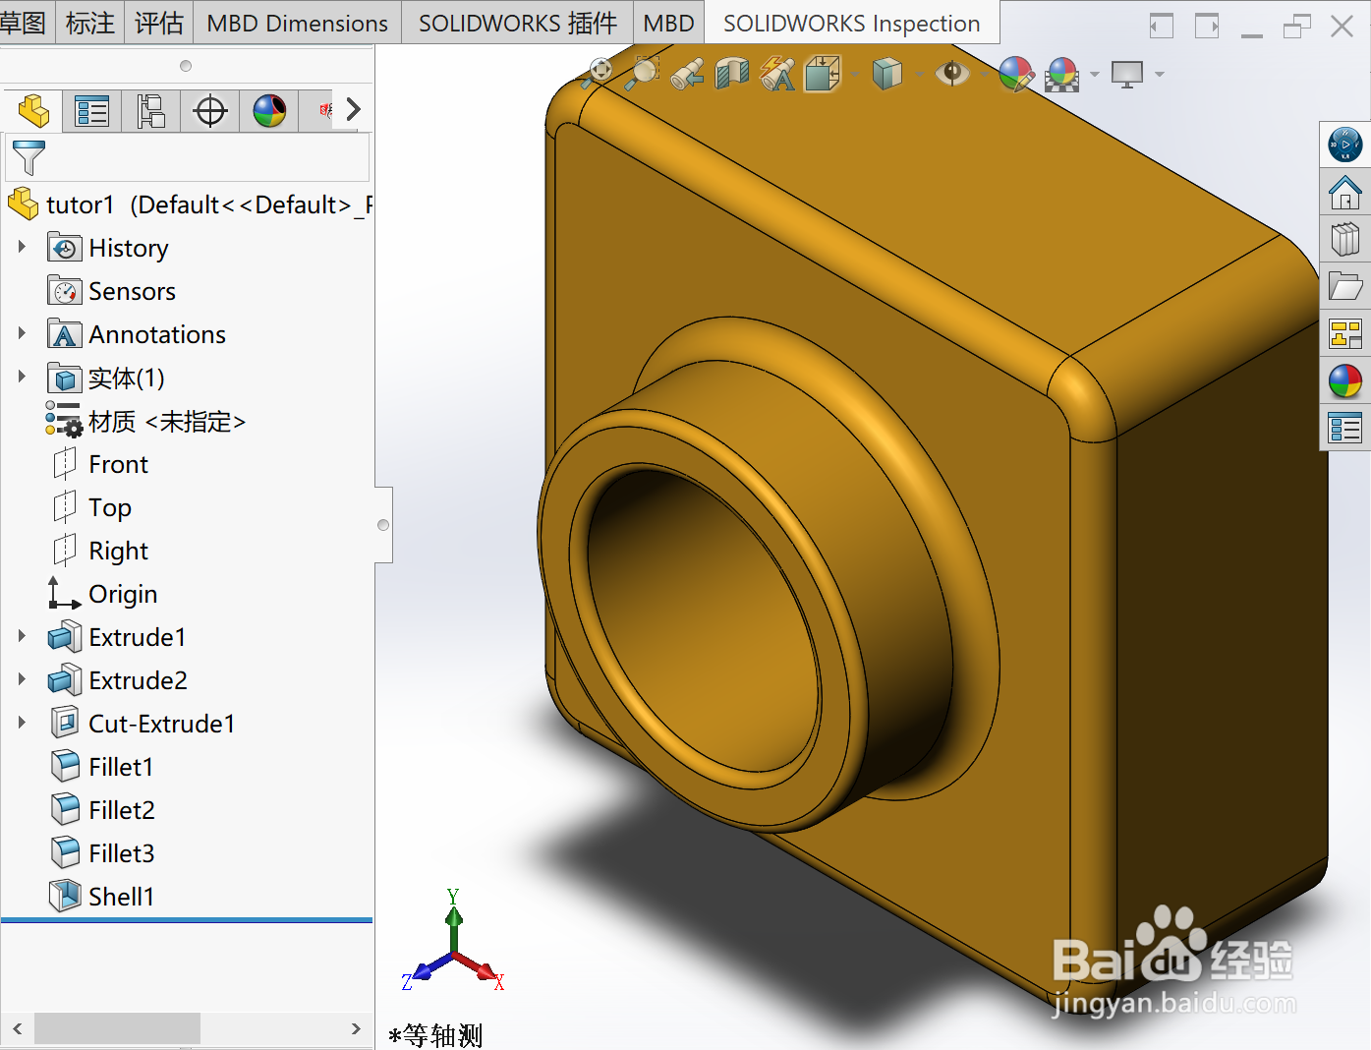This screenshot has height=1050, width=1371.
Task: Open Appearances task pane sphere
Action: (1344, 380)
